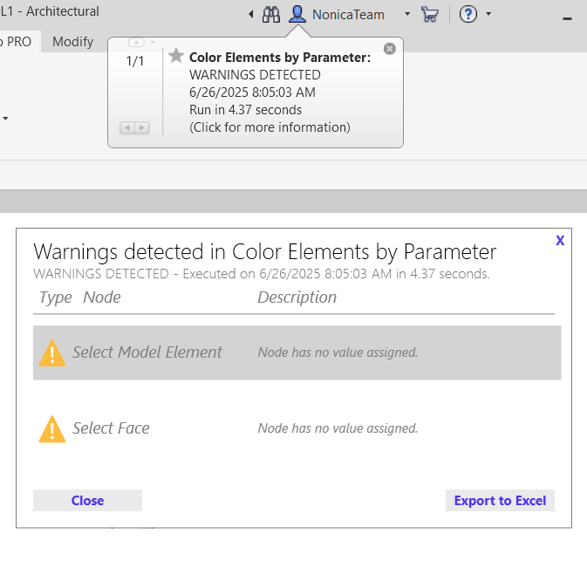587x568 pixels.
Task: Click warning icon beside Select Model Element
Action: pyautogui.click(x=52, y=352)
